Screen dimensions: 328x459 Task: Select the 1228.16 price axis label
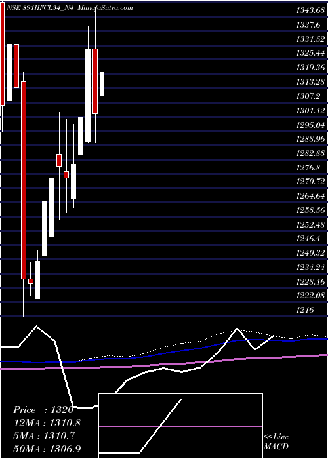[310, 281]
